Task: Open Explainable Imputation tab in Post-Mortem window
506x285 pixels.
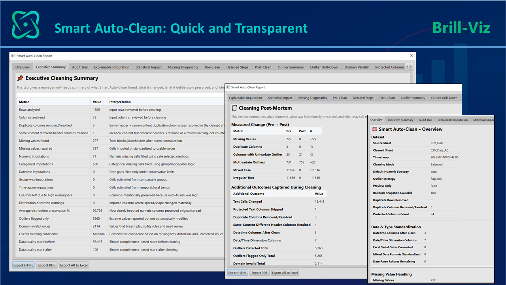Action: click(x=245, y=98)
